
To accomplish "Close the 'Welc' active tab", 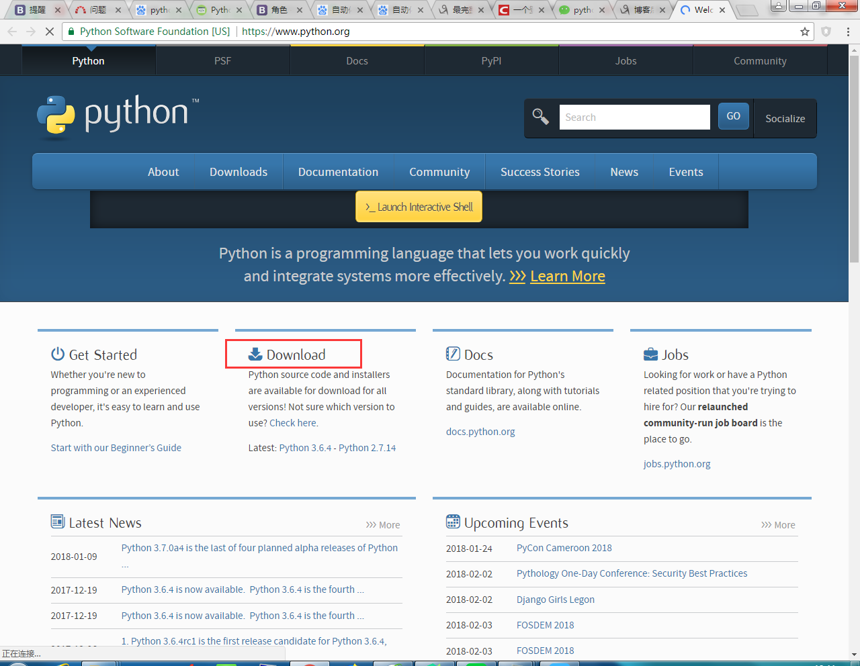I will coord(722,10).
